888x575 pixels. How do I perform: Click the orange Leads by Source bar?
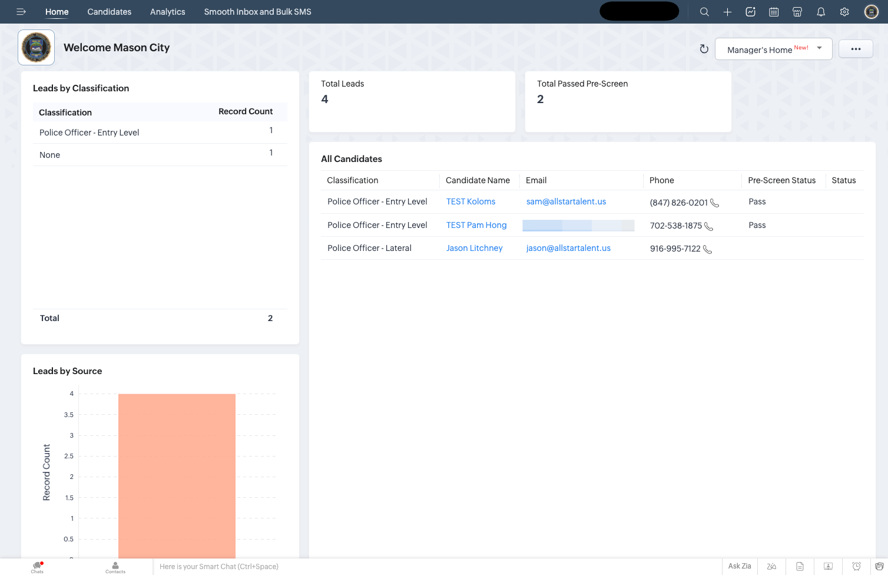pyautogui.click(x=177, y=476)
